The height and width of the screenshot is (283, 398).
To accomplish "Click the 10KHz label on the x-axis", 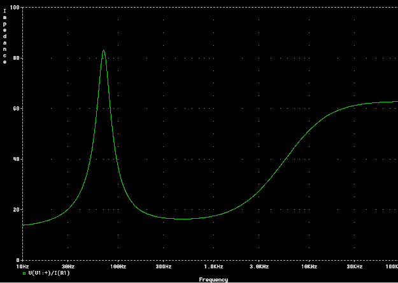I will tap(309, 266).
